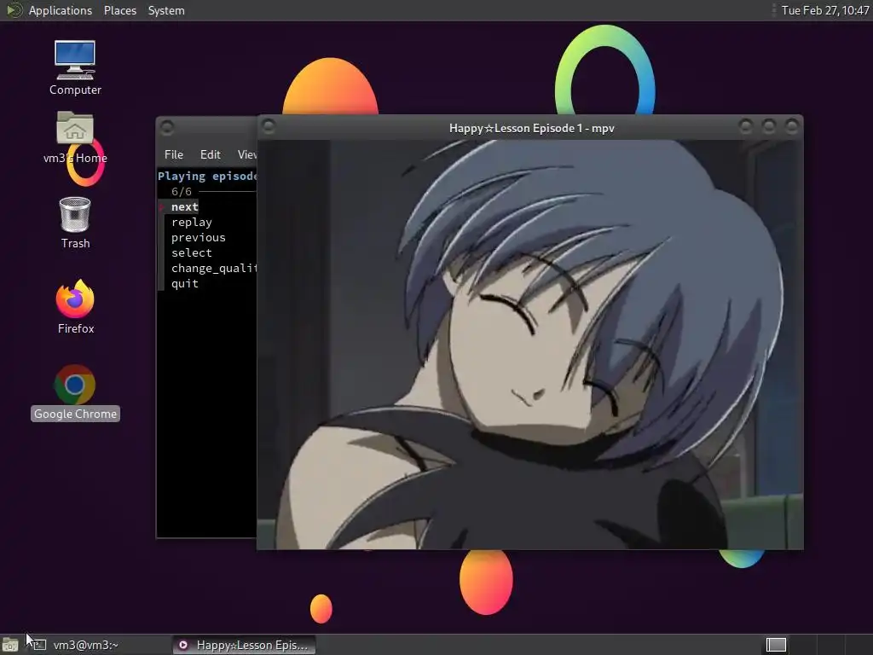Click the clock showing Tue Feb 27
This screenshot has width=873, height=655.
coord(824,10)
